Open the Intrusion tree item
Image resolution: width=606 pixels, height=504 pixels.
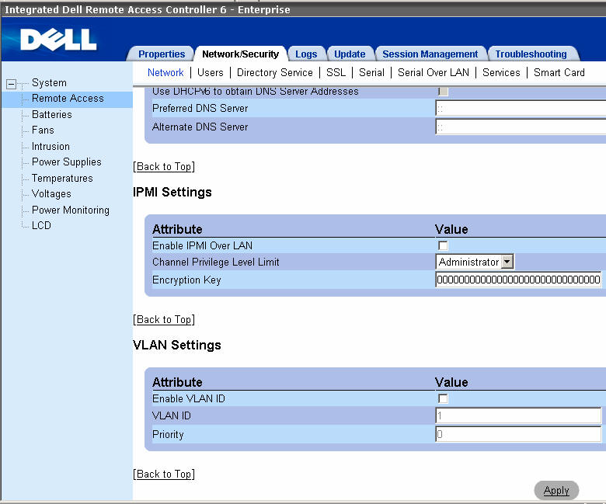[50, 146]
